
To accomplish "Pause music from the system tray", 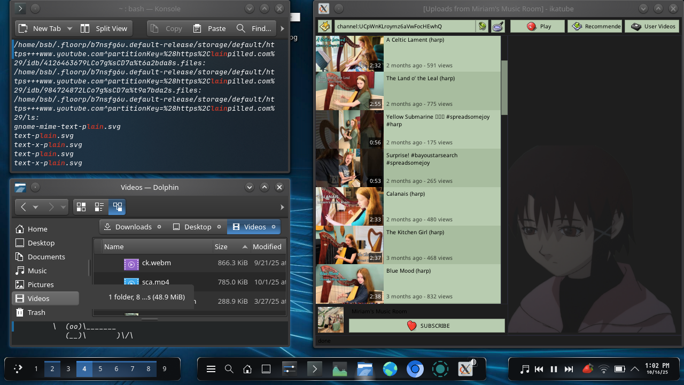I will tap(554, 369).
